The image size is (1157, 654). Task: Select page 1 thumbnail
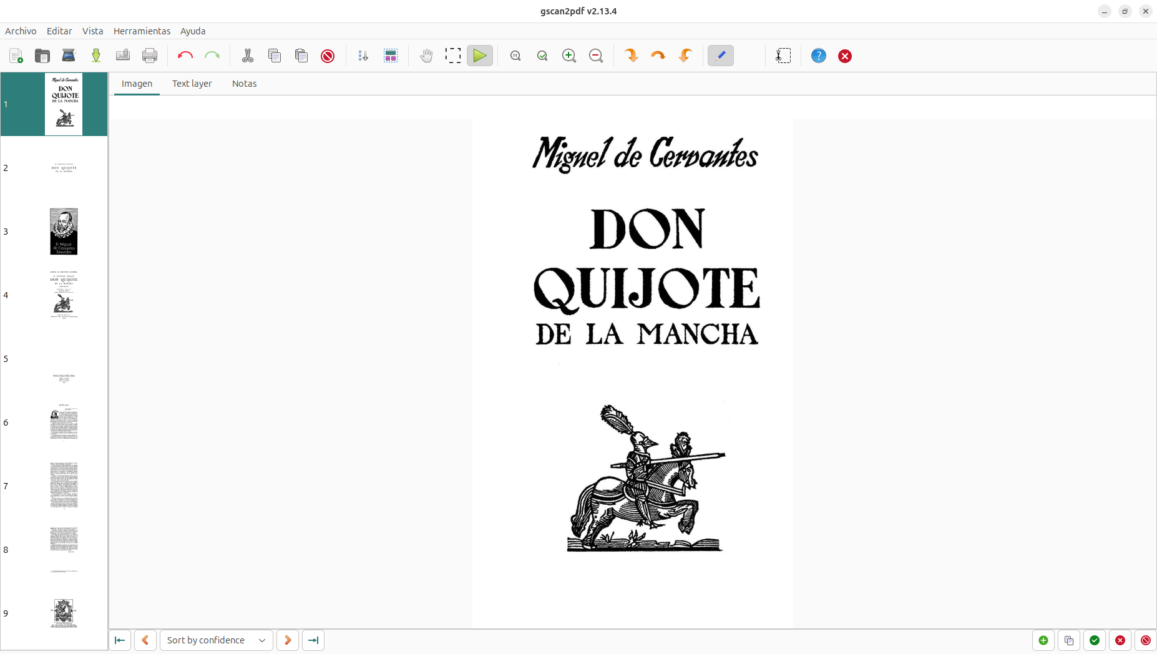pyautogui.click(x=64, y=104)
